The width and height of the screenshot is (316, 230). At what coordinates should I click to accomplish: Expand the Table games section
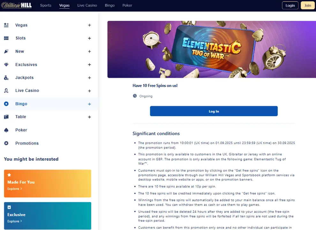click(89, 117)
